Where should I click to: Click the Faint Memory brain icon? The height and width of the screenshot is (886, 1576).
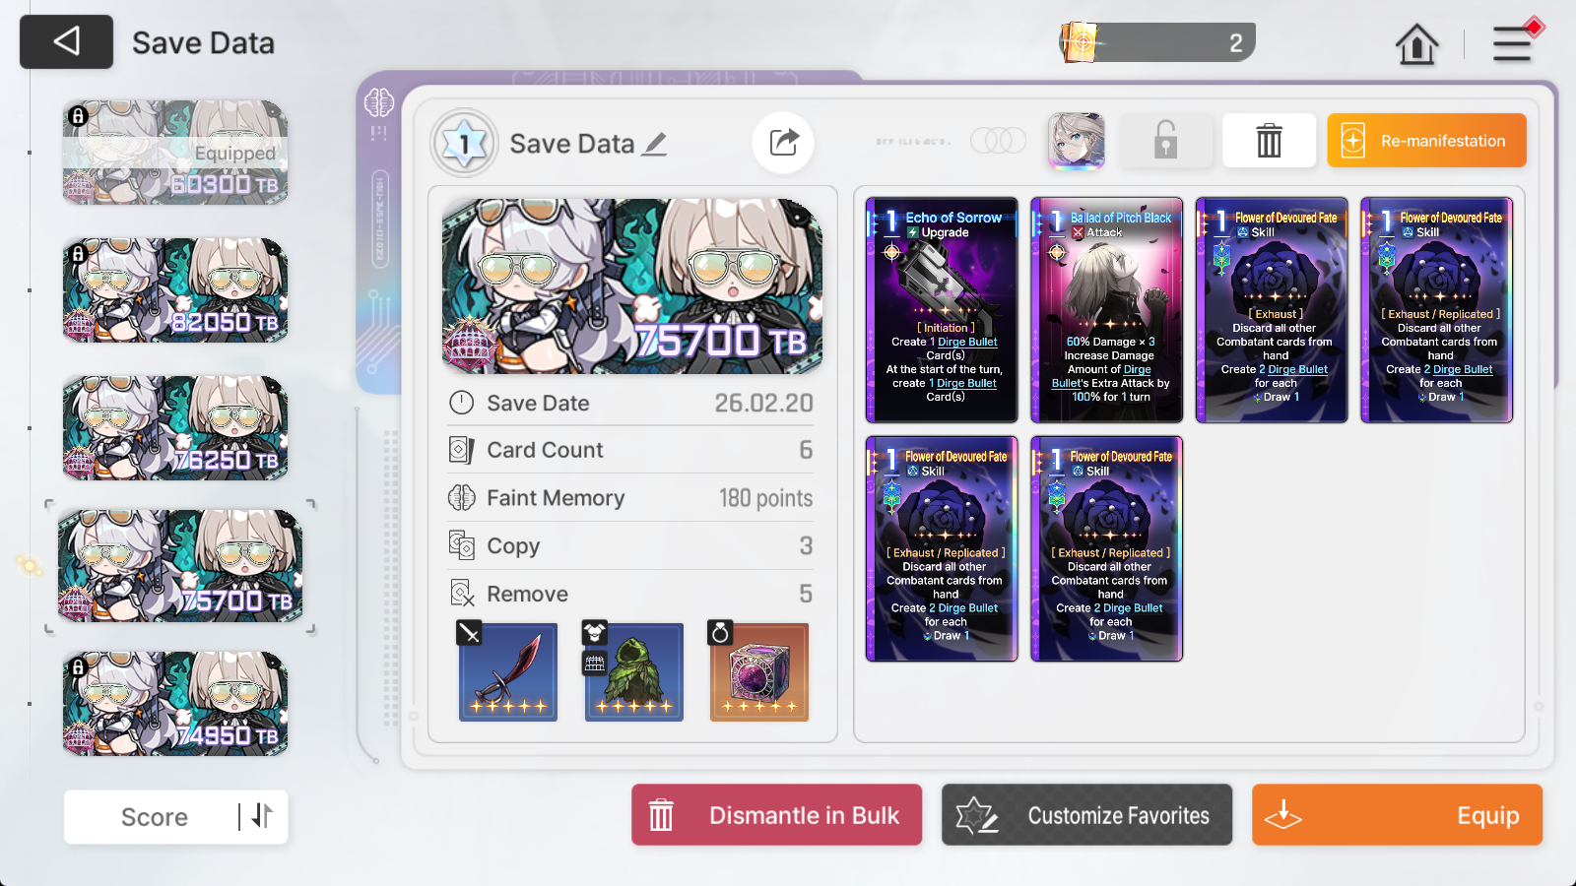pos(462,498)
